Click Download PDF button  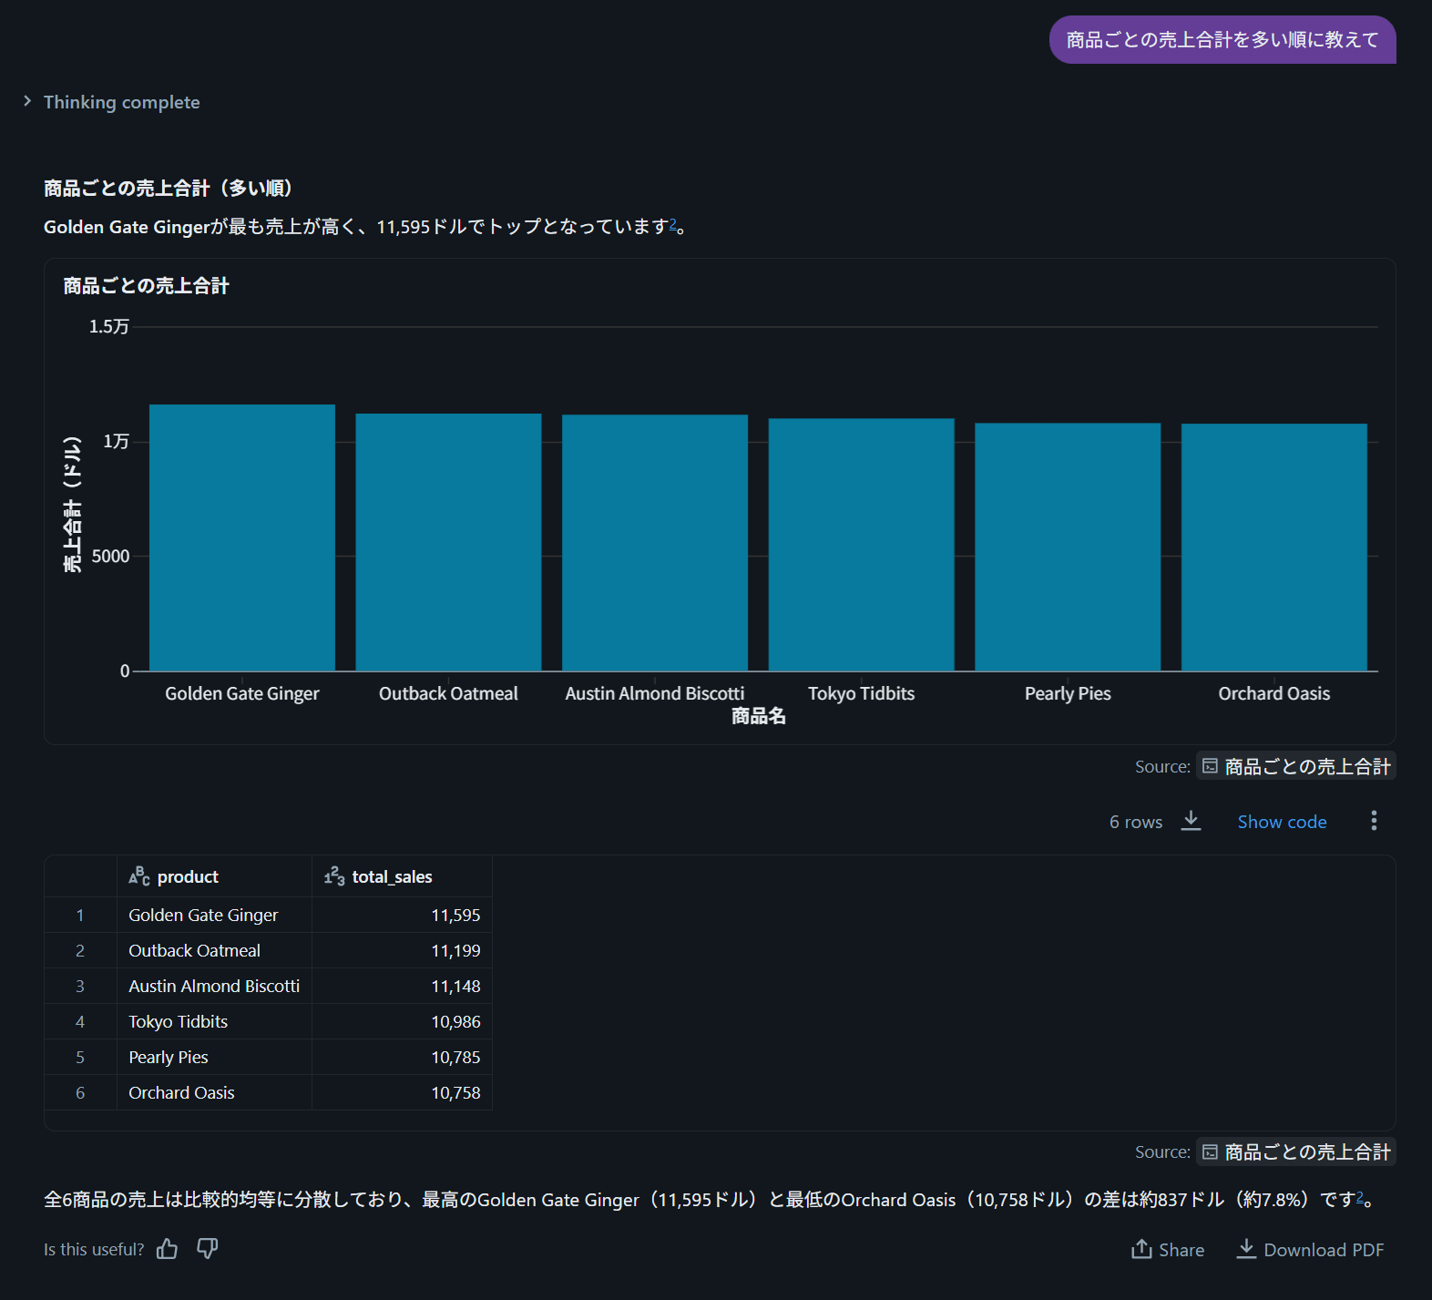click(x=1309, y=1250)
